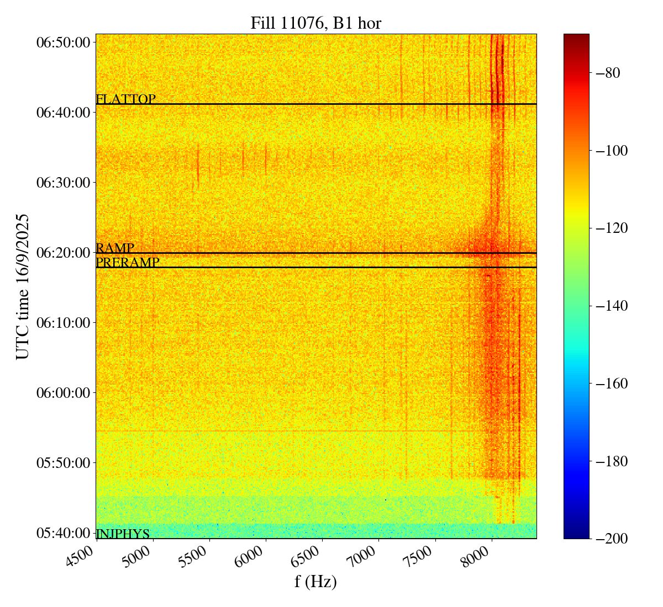663x607 pixels.
Task: Click the "UTC time 16/9/2025" y-axis label
Action: [x=23, y=286]
